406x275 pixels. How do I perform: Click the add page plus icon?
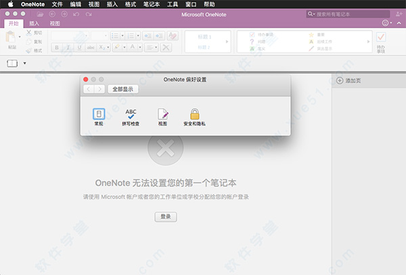pos(340,80)
